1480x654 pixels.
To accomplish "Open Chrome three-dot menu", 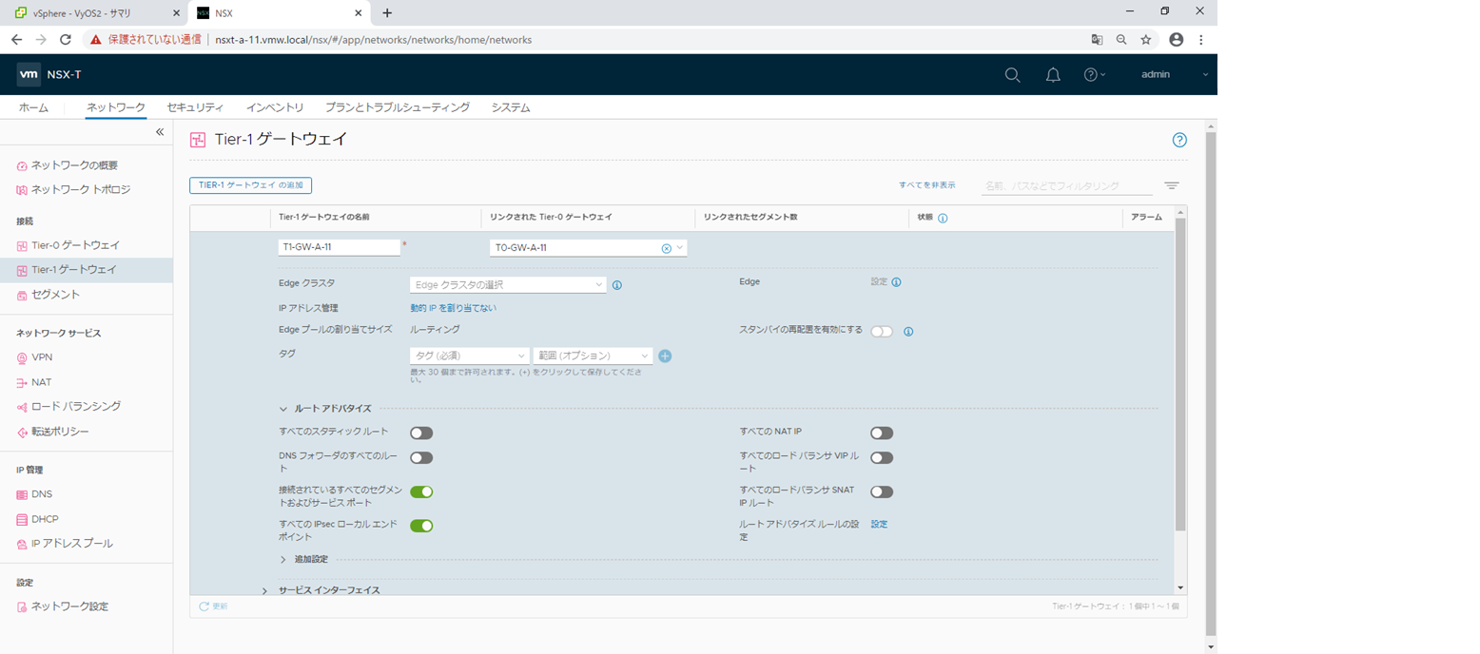I will [x=1201, y=40].
